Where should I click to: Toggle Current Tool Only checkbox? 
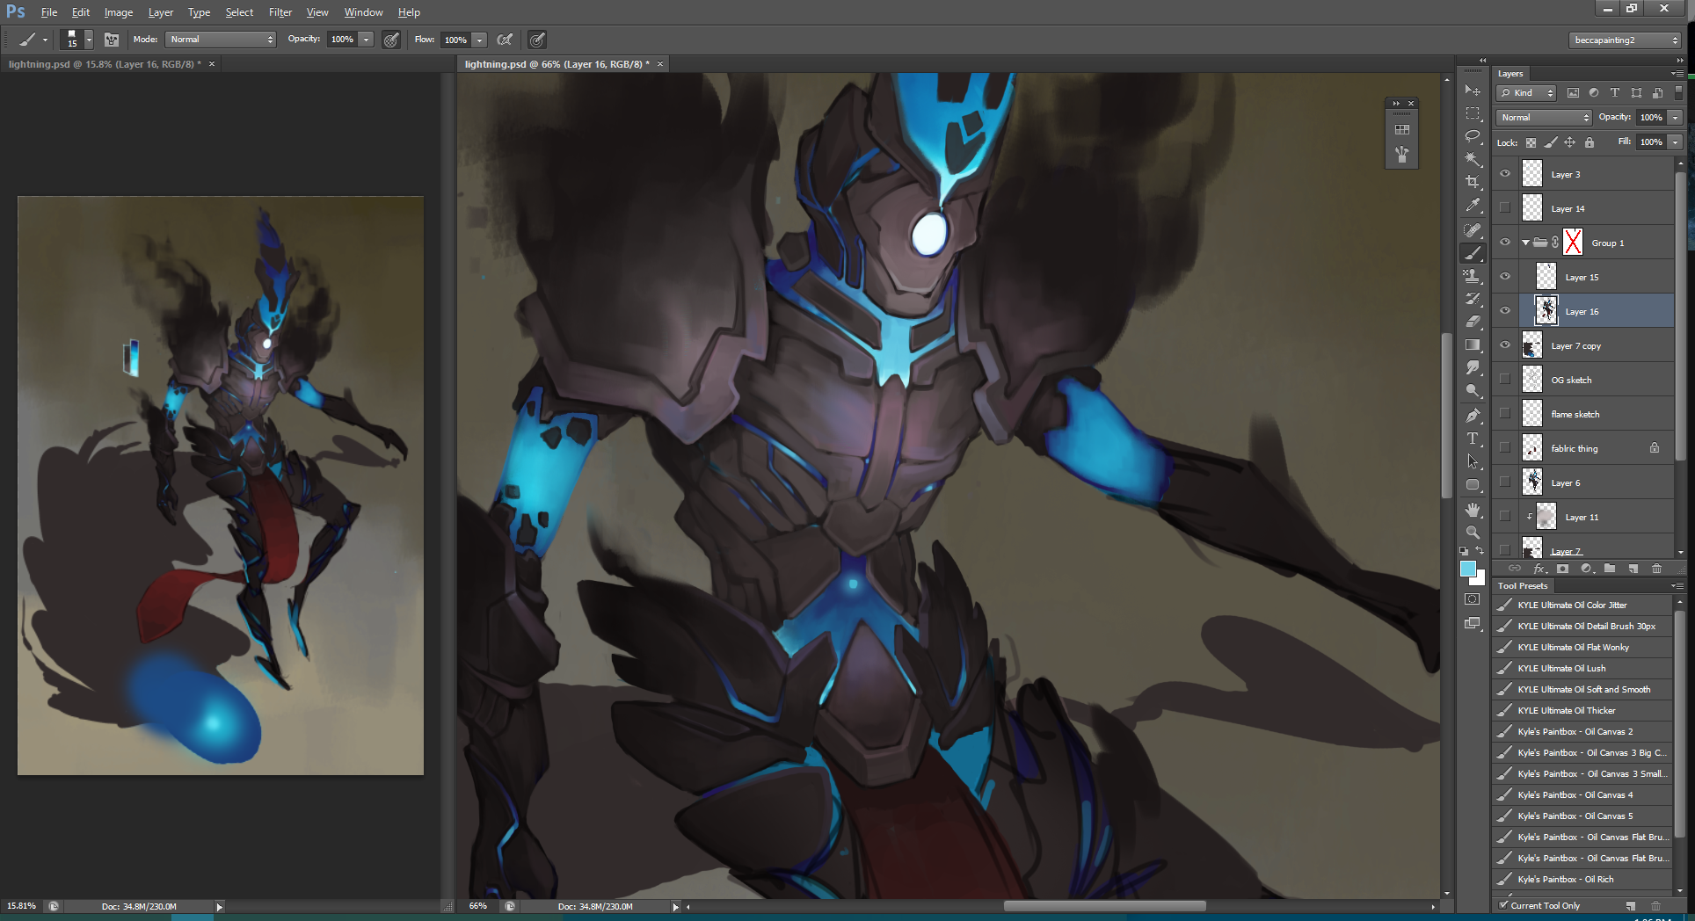click(x=1504, y=905)
